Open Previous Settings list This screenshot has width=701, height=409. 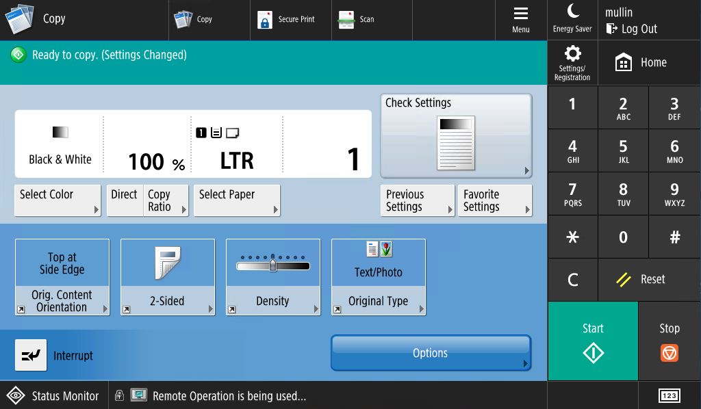(418, 200)
